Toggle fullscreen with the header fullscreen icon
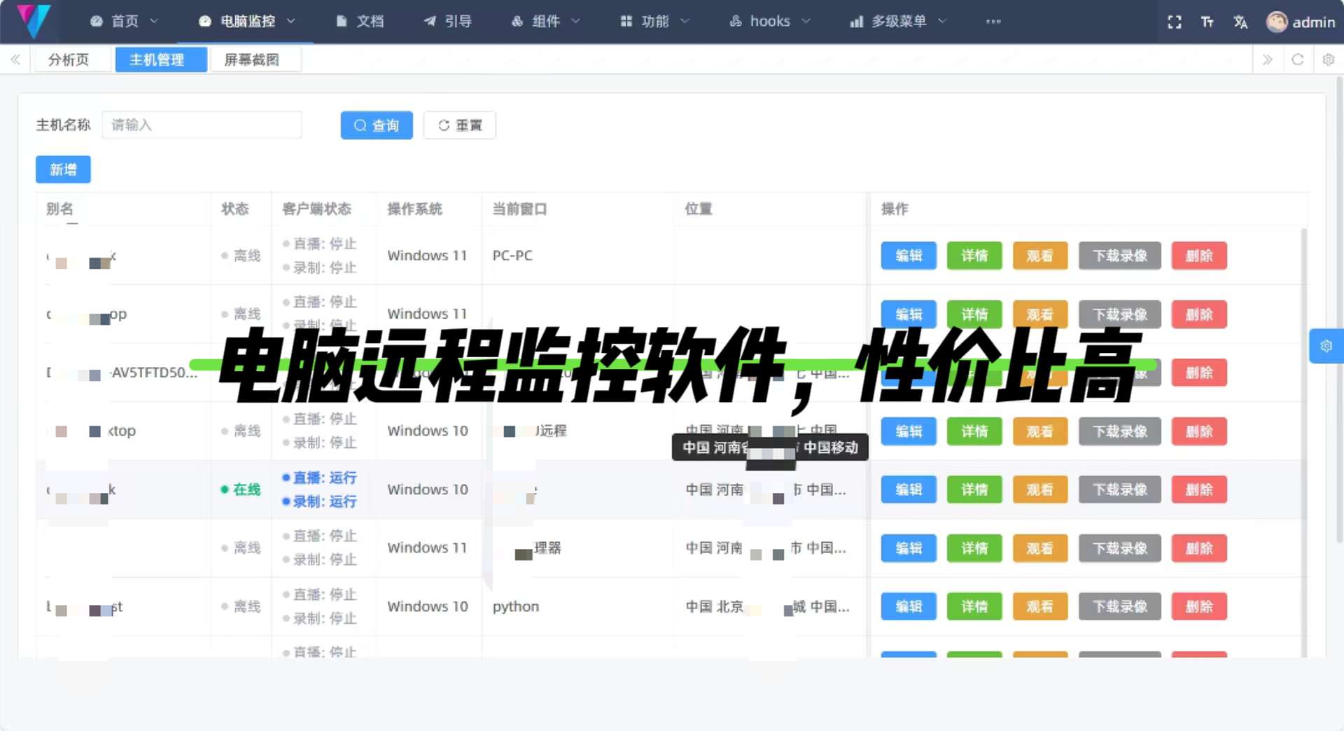Image resolution: width=1344 pixels, height=731 pixels. coord(1175,22)
